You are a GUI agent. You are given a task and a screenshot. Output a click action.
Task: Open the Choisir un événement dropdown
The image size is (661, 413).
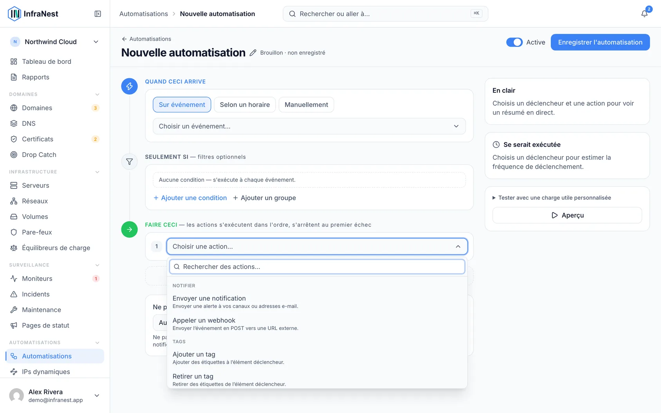tap(309, 126)
